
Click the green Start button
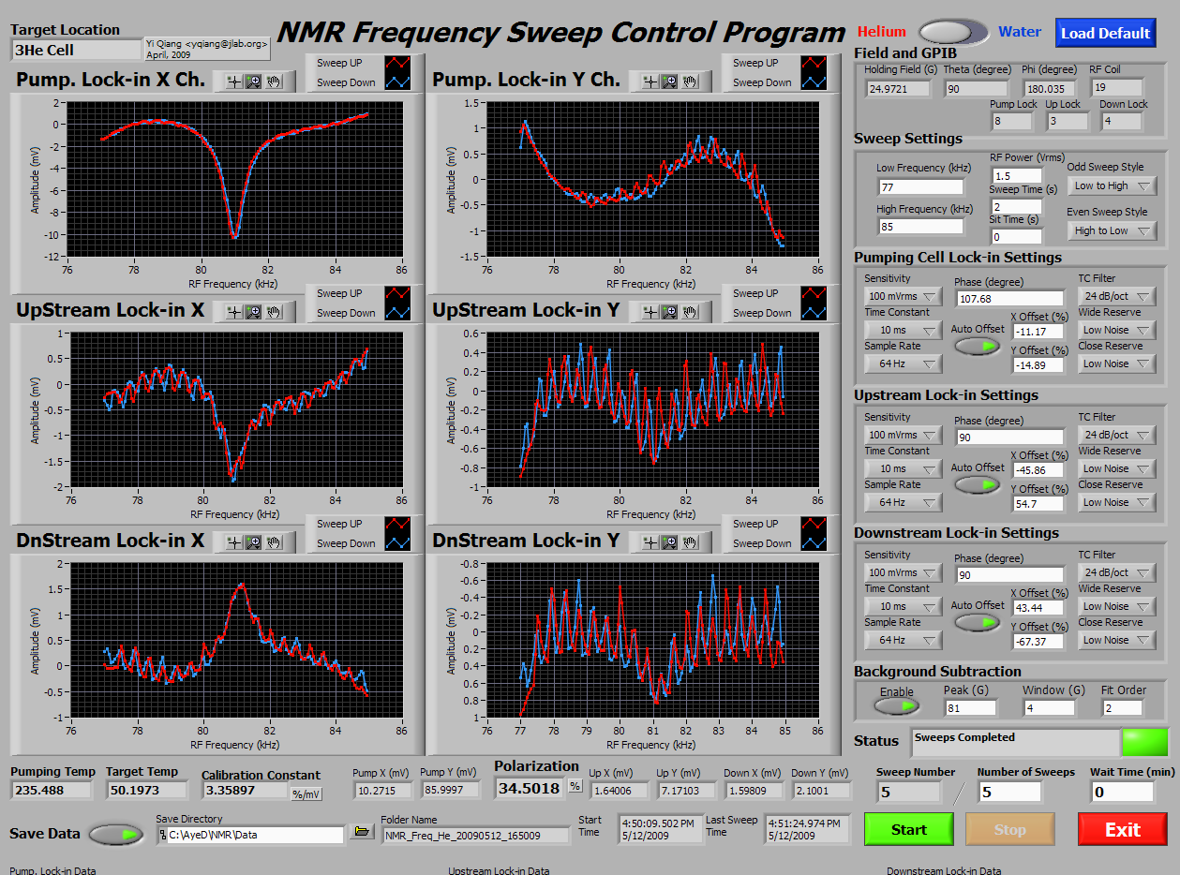(908, 829)
